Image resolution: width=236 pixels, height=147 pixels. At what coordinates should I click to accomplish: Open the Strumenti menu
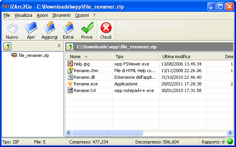pos(61,15)
